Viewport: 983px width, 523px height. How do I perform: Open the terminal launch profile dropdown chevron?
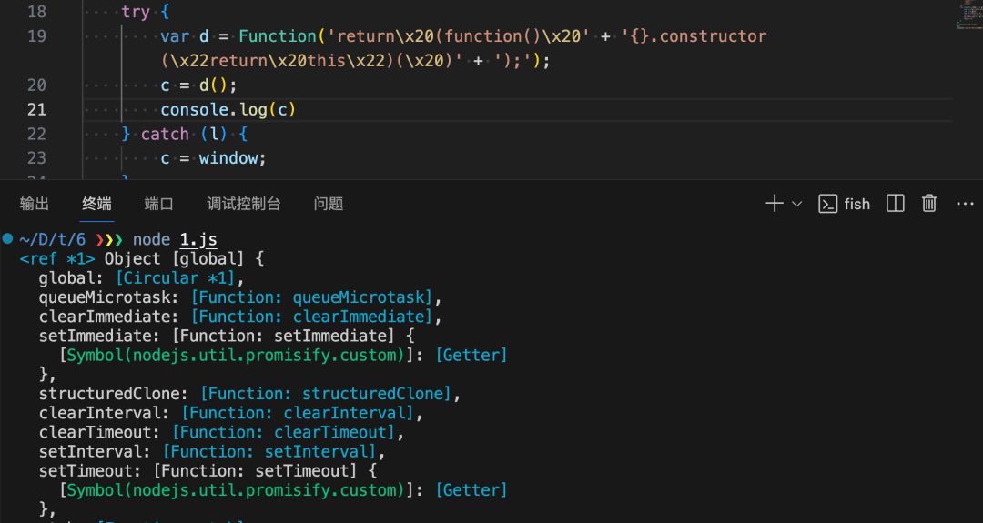(x=797, y=204)
